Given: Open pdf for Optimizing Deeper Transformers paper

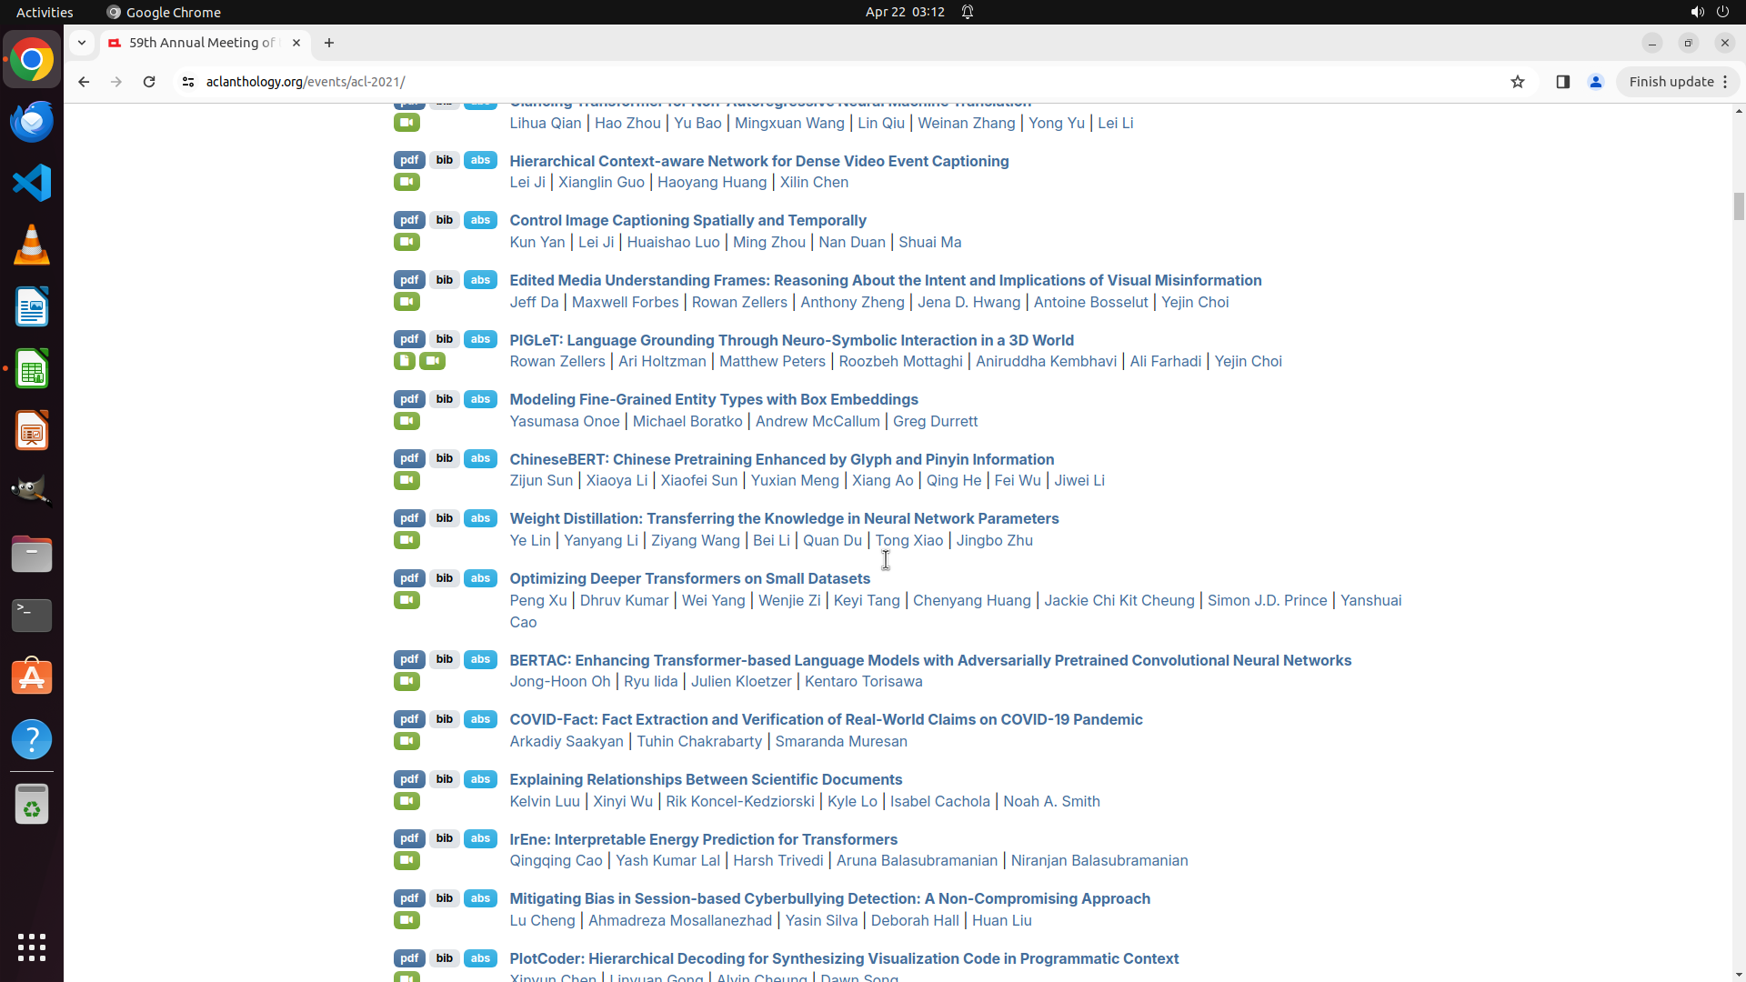Looking at the screenshot, I should click(409, 578).
